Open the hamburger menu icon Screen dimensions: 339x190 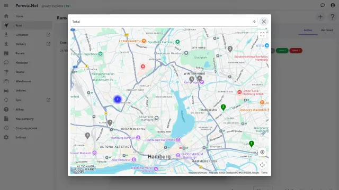coord(6,5)
